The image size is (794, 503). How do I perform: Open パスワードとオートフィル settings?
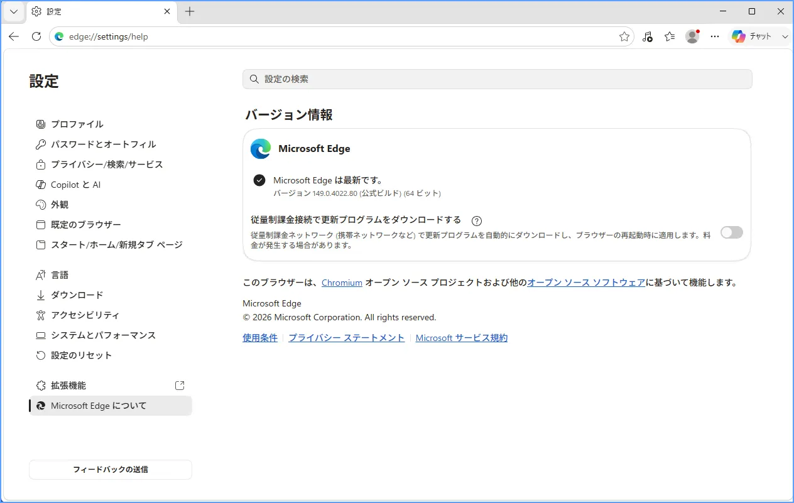tap(111, 144)
